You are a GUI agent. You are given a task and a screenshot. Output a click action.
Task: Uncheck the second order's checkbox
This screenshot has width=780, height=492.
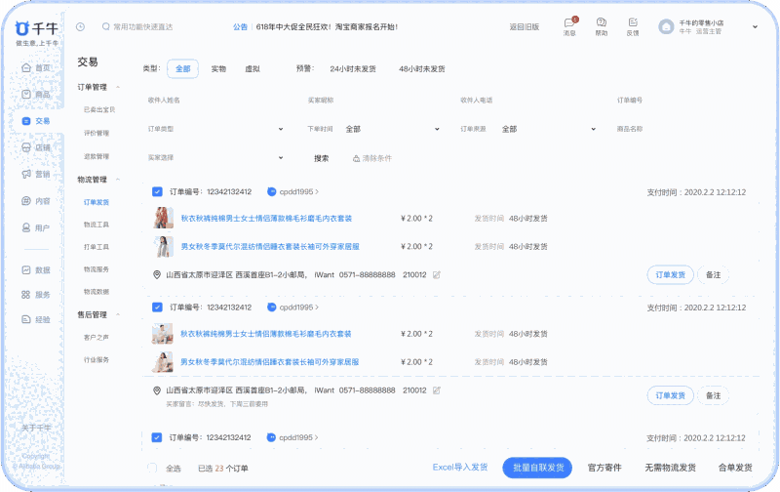pos(157,307)
